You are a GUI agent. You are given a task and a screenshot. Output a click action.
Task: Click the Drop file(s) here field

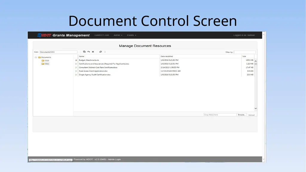[x=220, y=115]
